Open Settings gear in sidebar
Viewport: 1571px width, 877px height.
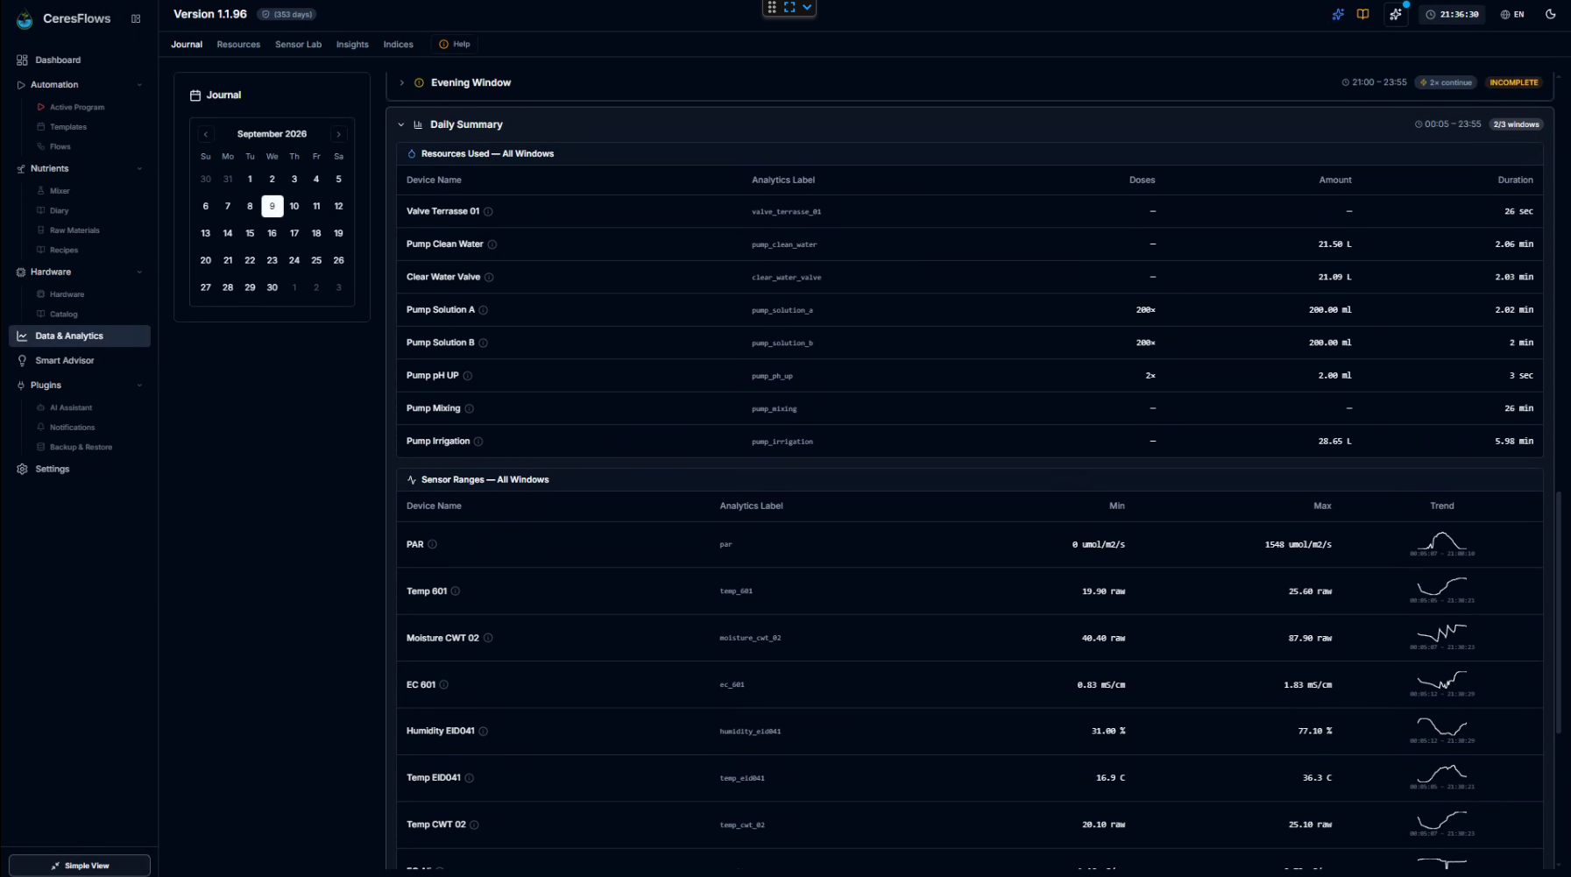pos(79,469)
